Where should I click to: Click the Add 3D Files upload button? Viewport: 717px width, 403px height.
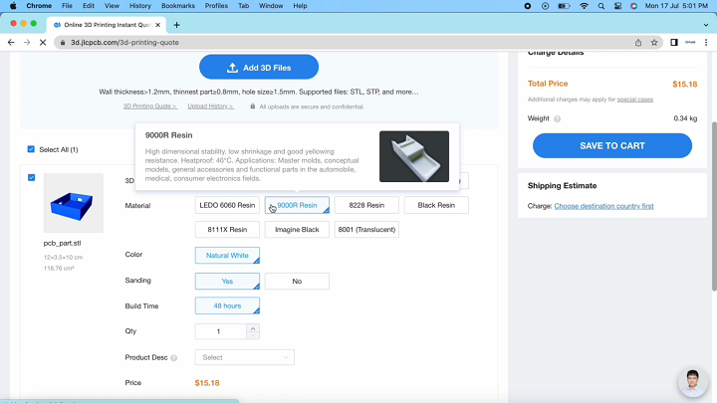pos(259,68)
